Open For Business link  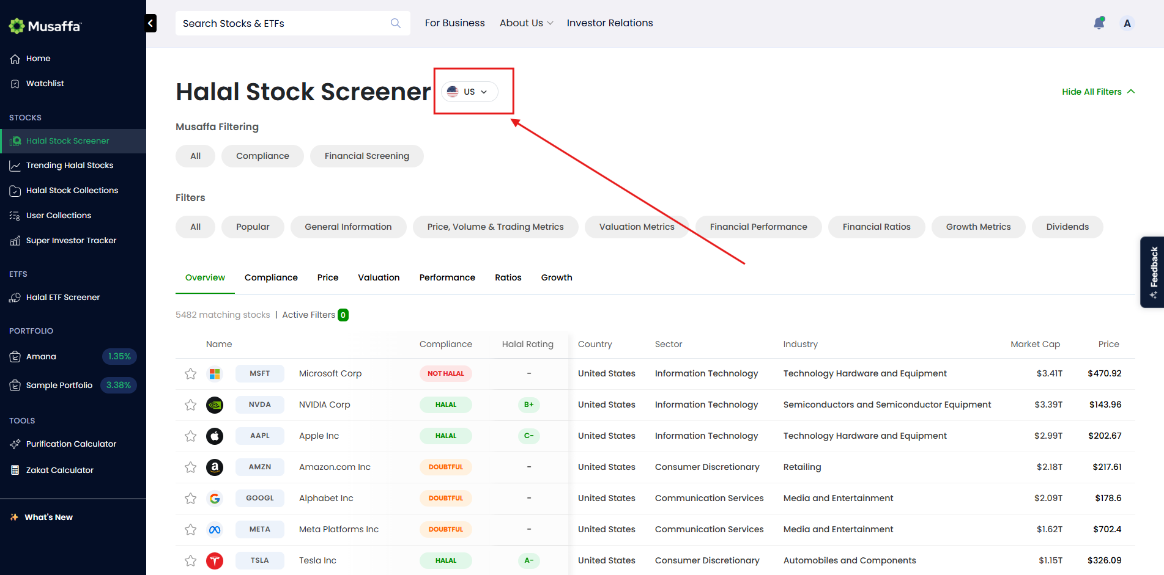coord(455,23)
